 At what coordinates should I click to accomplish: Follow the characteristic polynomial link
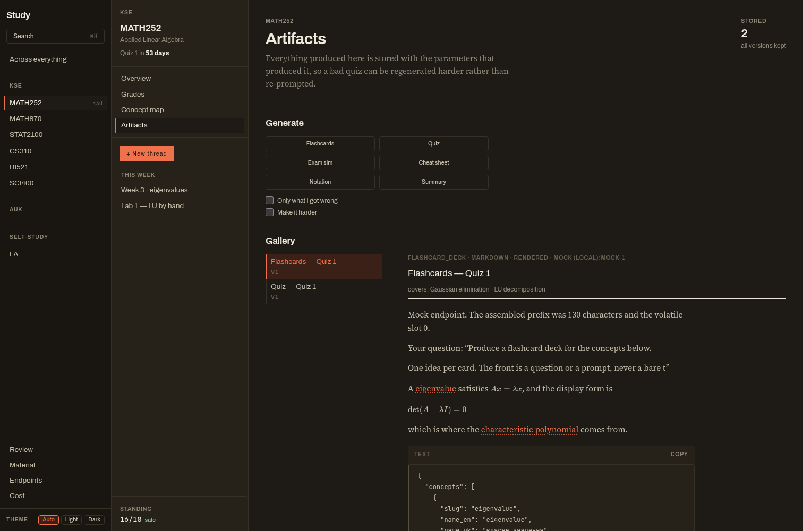pyautogui.click(x=529, y=430)
